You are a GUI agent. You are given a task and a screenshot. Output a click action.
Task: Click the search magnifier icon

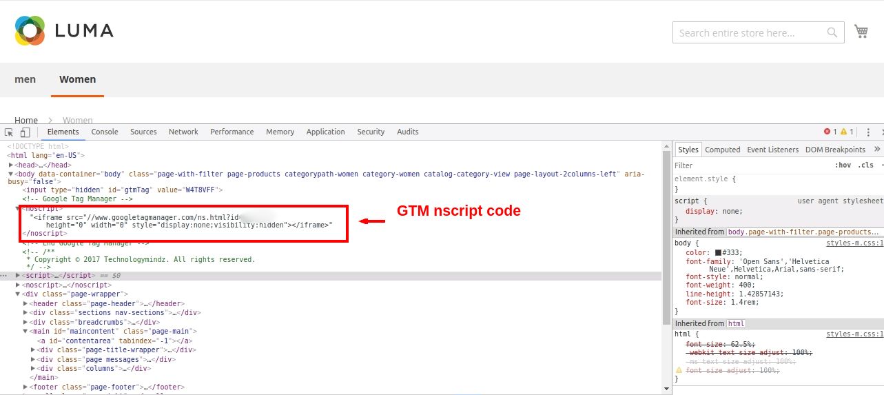point(833,32)
